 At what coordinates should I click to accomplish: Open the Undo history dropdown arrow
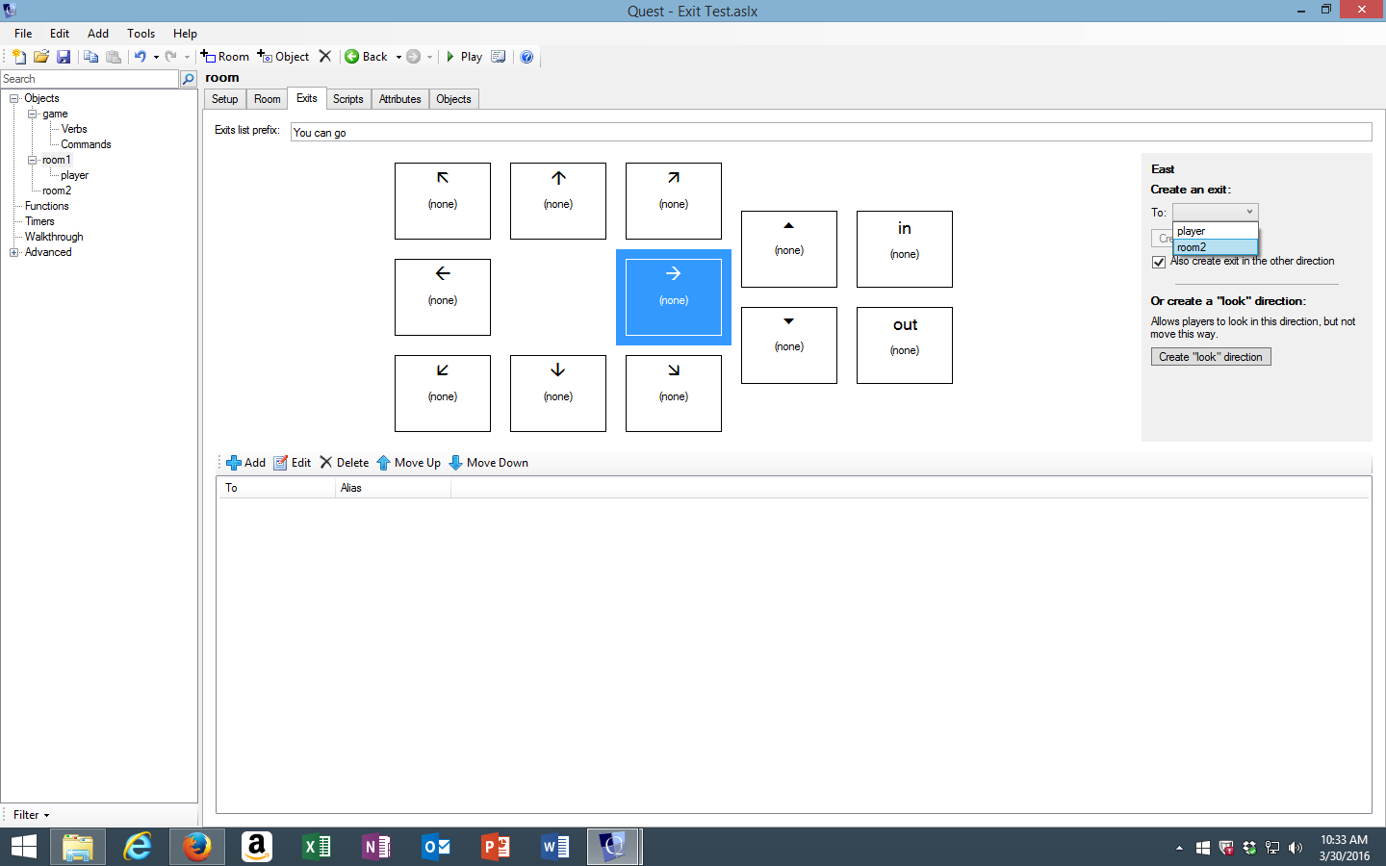coord(156,57)
